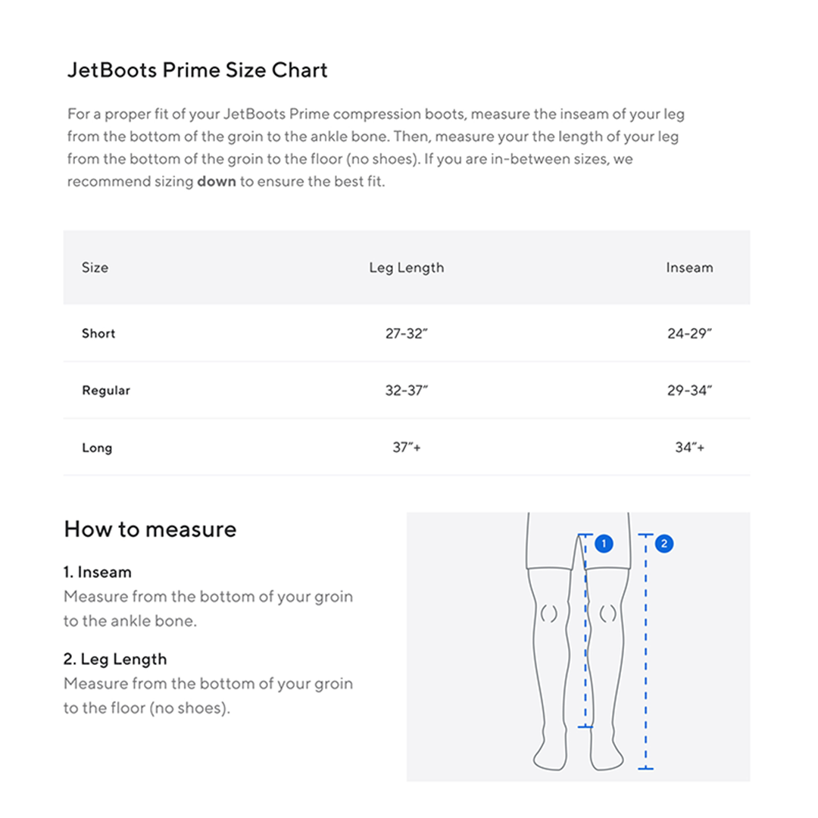Select the Long size row label
818x818 pixels.
[97, 448]
